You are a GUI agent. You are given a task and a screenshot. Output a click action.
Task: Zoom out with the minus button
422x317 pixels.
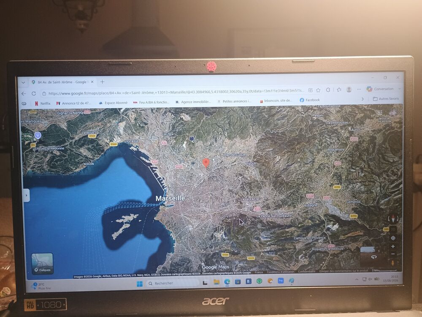click(x=393, y=254)
